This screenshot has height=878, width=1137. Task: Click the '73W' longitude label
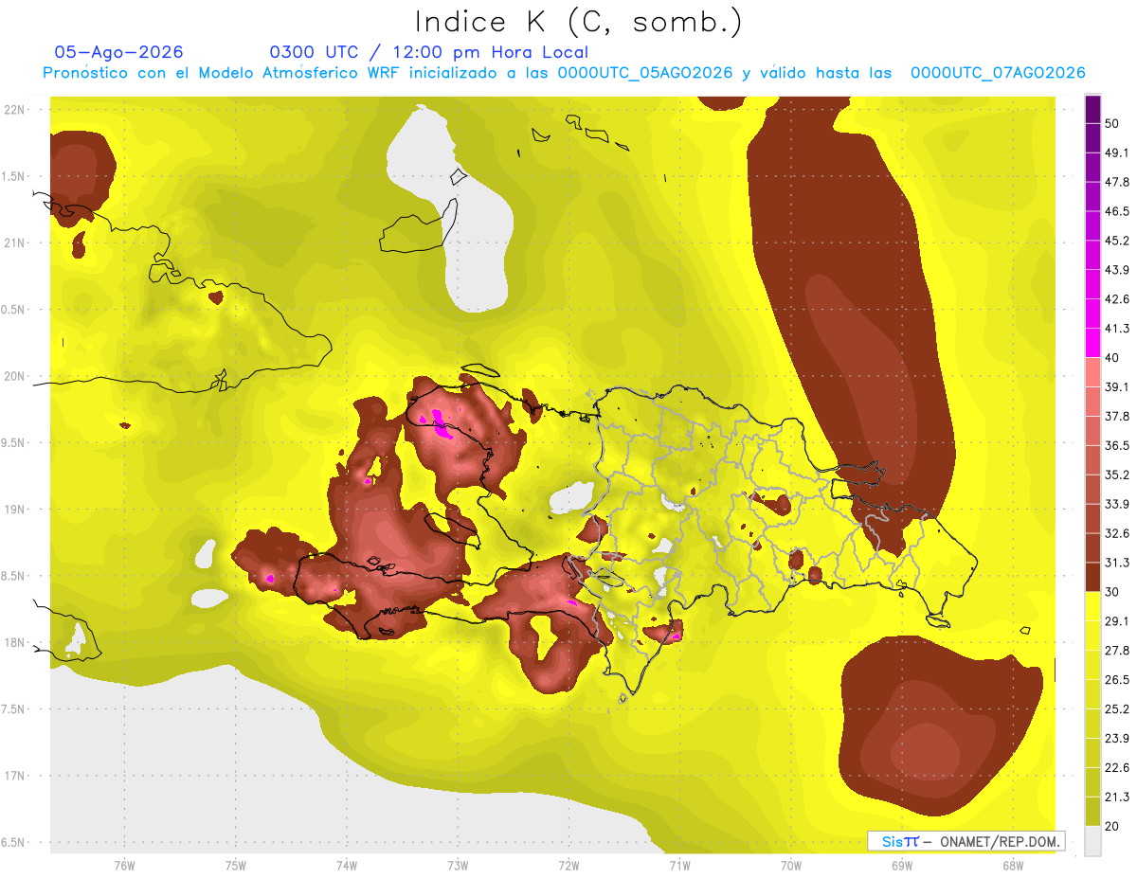458,866
